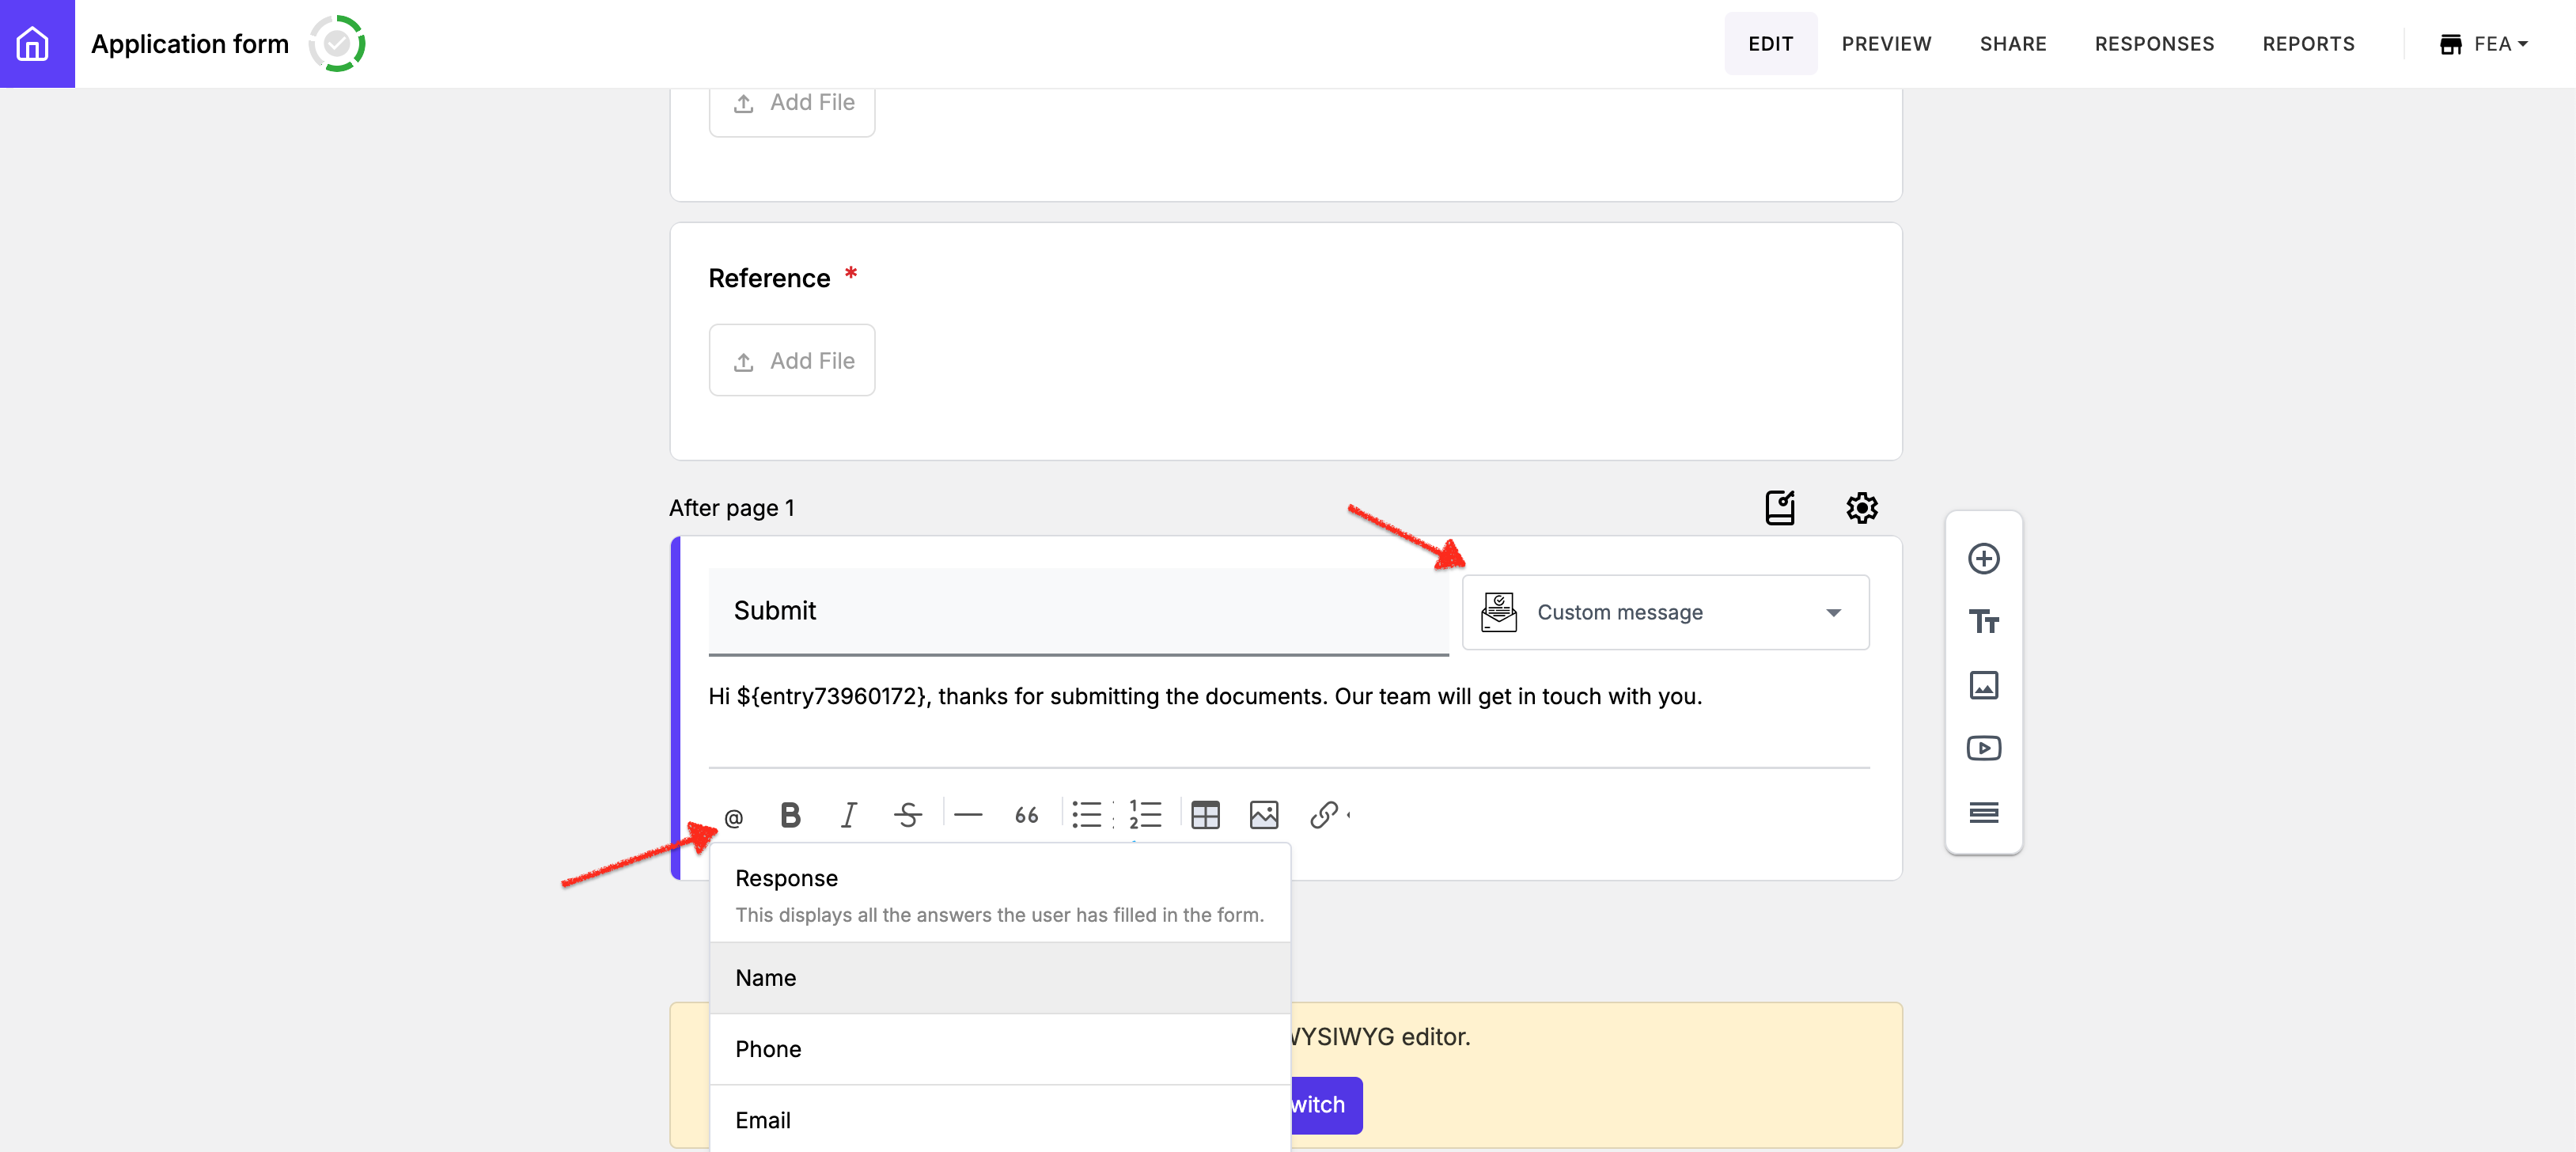The width and height of the screenshot is (2576, 1152).
Task: Click the Switch editor button
Action: (x=1326, y=1105)
